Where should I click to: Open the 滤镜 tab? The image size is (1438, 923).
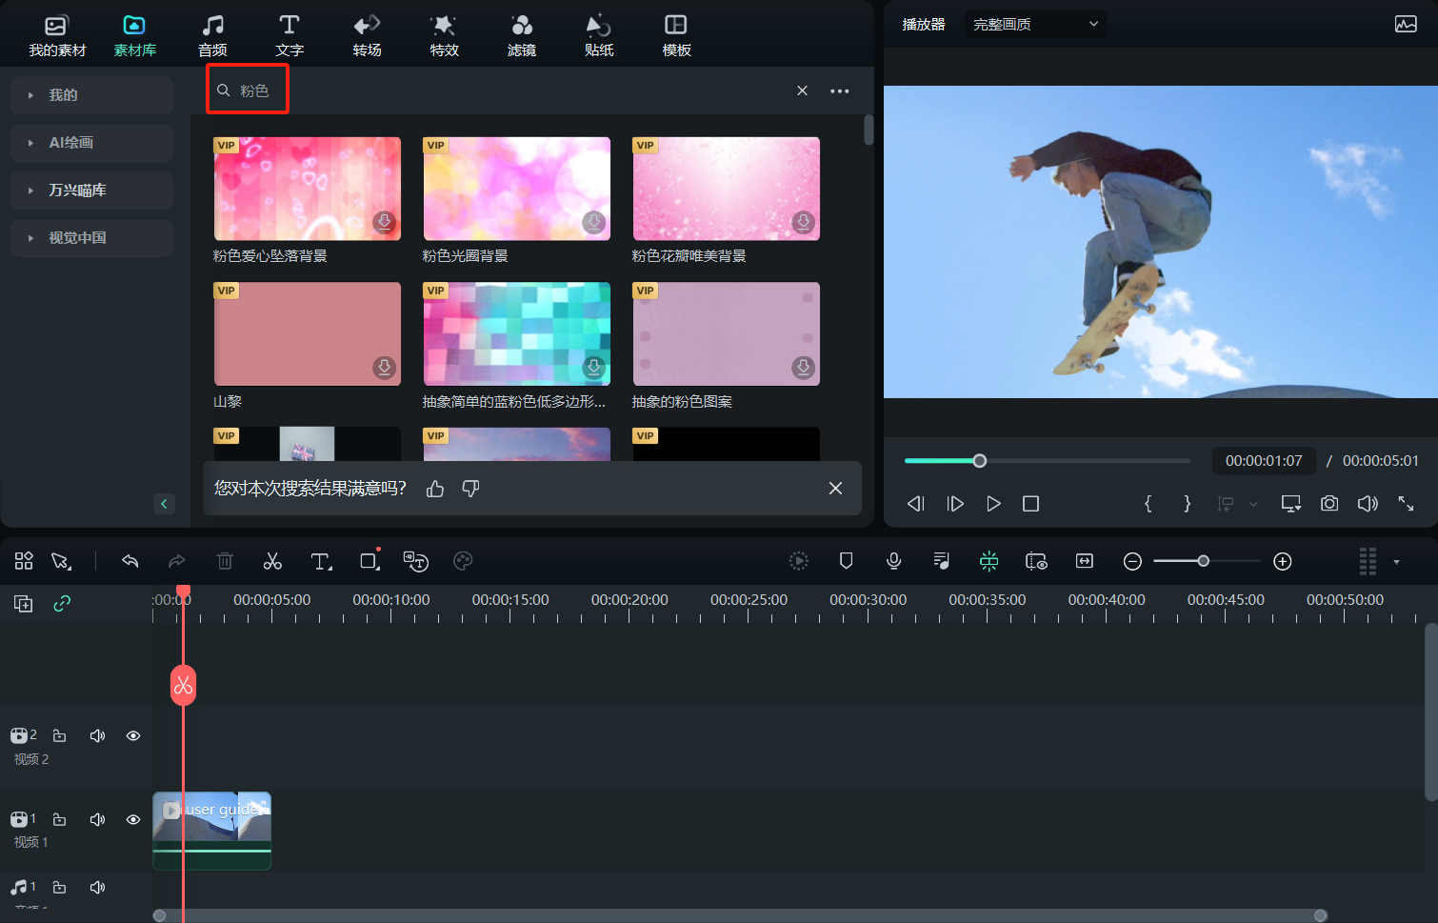click(x=521, y=35)
